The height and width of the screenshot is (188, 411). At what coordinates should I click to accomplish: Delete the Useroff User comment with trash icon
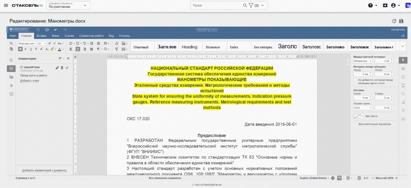(62, 68)
